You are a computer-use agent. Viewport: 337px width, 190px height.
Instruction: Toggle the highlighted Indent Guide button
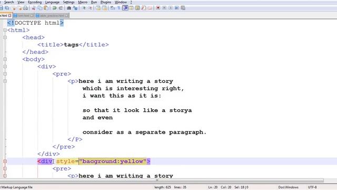click(125, 8)
